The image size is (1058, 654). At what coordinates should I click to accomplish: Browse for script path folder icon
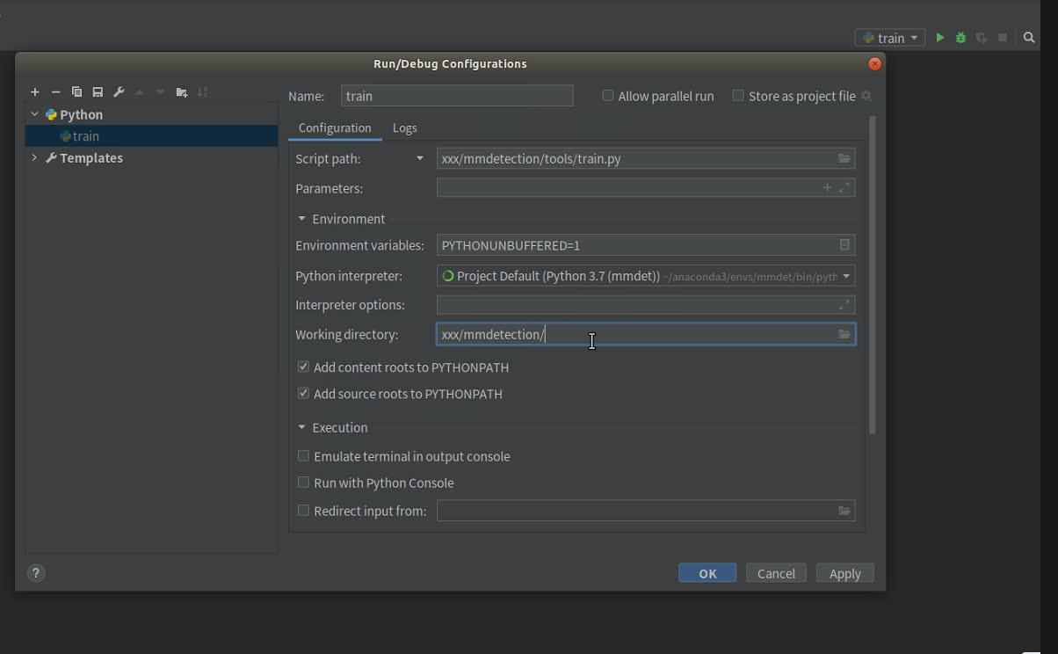pos(844,159)
